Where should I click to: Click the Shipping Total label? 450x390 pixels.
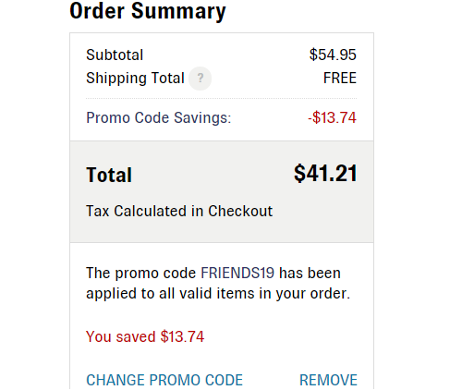click(135, 78)
